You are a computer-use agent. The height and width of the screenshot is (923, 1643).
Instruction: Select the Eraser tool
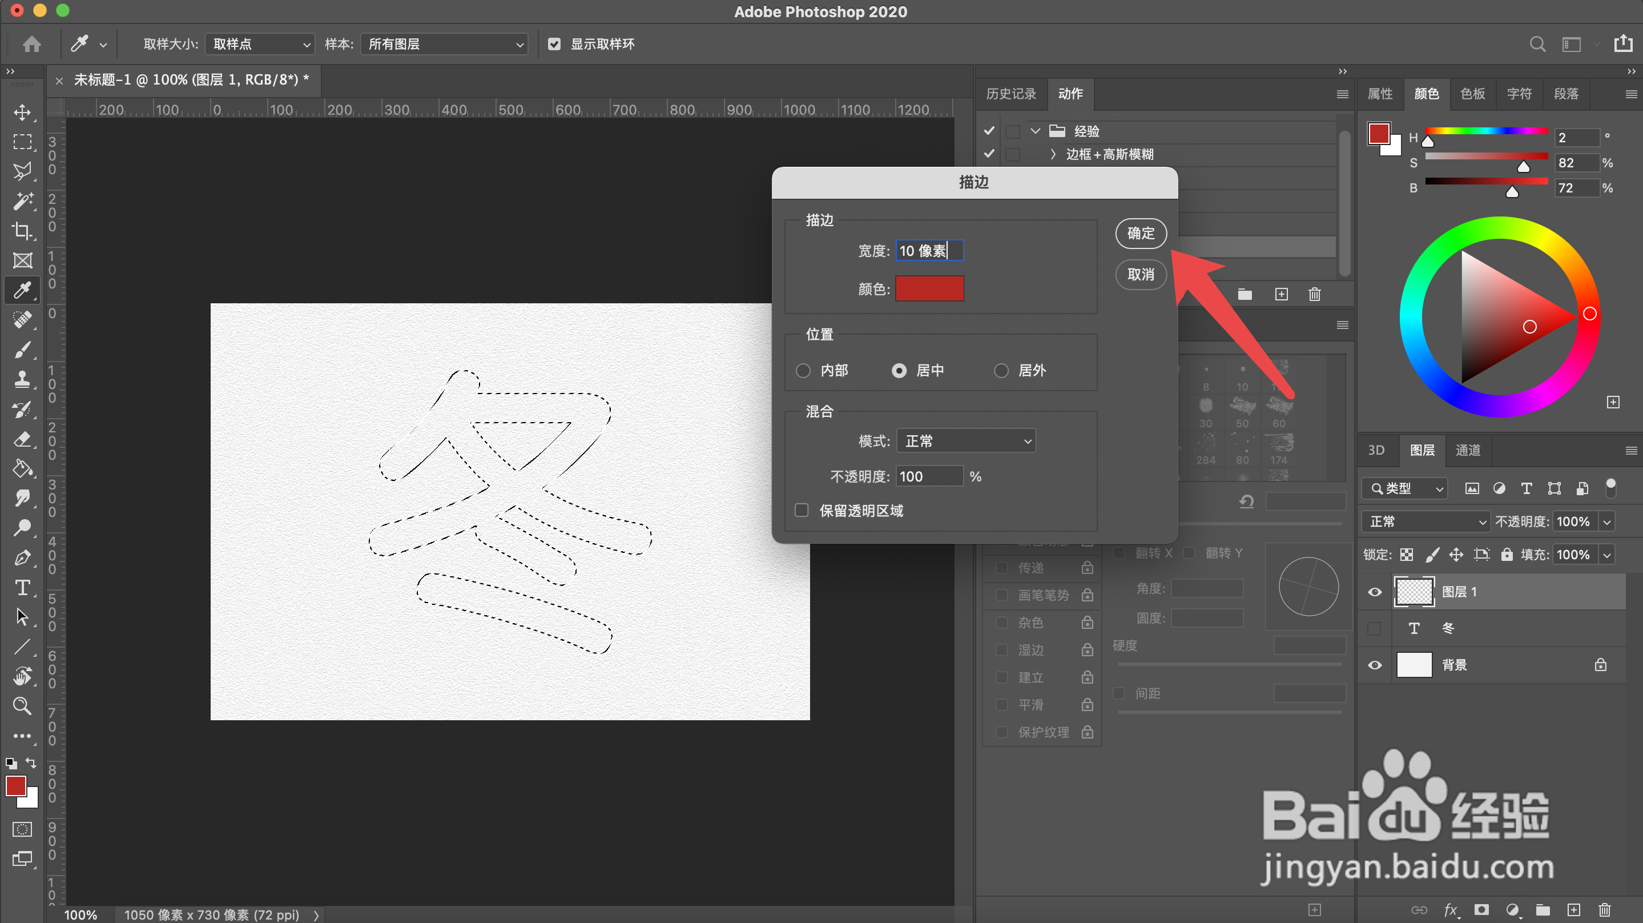22,439
